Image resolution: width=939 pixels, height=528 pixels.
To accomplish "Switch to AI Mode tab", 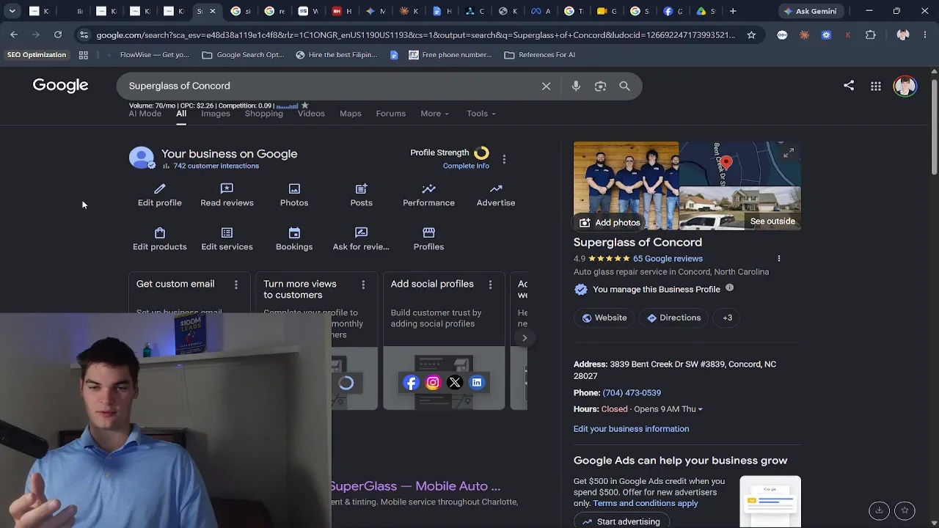I will point(145,114).
